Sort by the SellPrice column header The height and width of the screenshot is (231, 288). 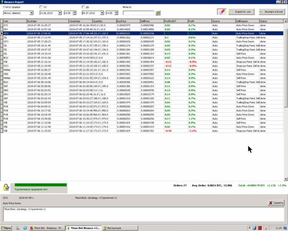tap(152, 21)
